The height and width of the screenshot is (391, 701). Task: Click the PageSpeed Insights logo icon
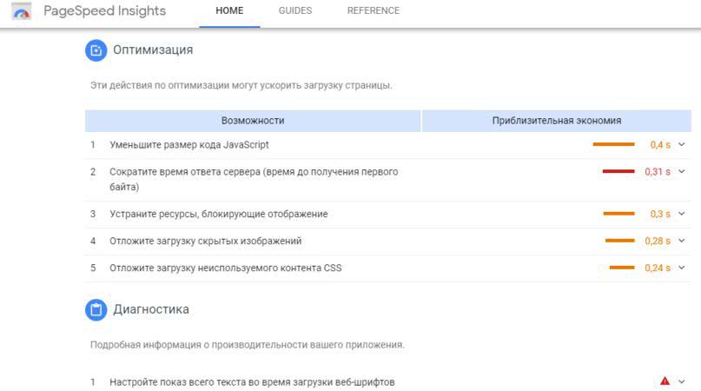[22, 12]
